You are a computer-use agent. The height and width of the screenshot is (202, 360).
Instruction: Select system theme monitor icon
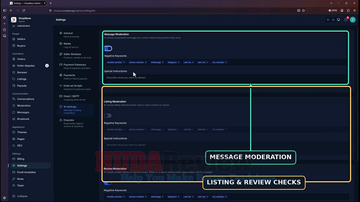click(339, 20)
